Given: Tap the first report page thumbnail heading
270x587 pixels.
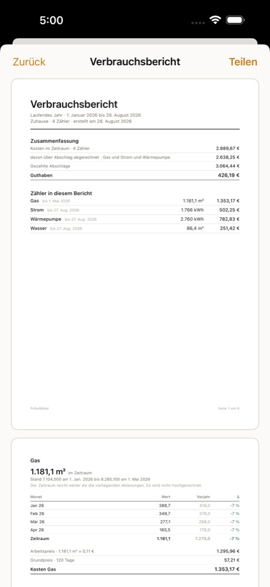Looking at the screenshot, I should pyautogui.click(x=74, y=104).
